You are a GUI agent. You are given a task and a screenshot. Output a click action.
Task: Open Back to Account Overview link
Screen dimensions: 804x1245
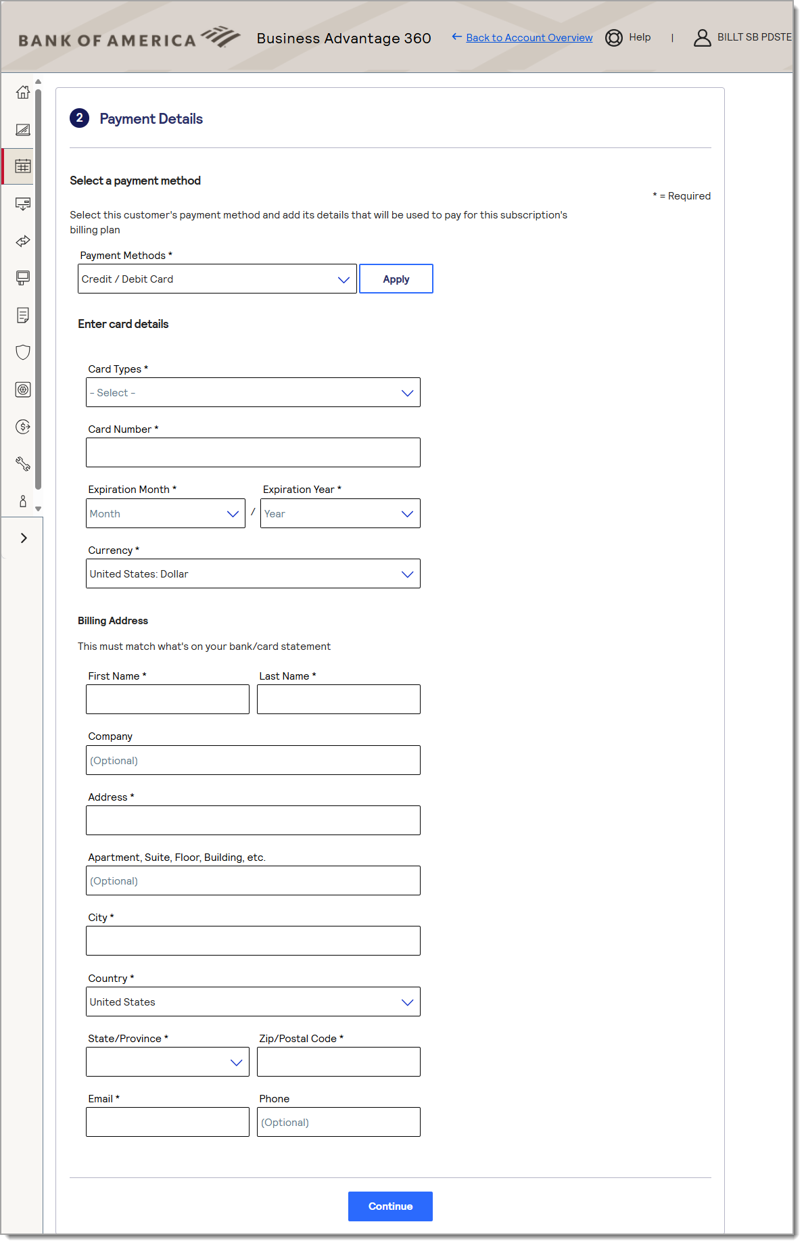[x=529, y=38]
